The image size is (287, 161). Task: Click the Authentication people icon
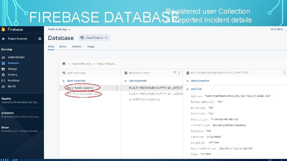(3, 57)
